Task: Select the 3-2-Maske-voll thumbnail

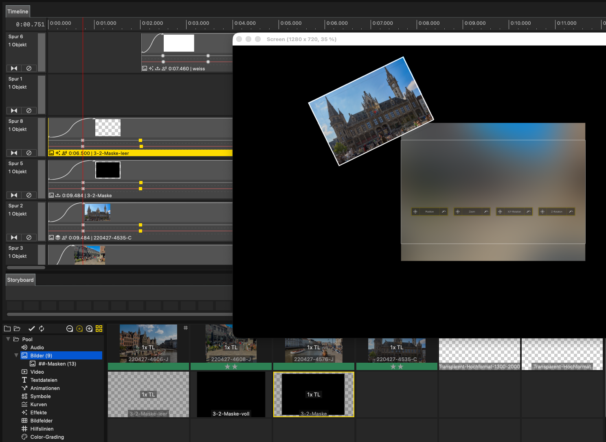Action: pos(231,394)
